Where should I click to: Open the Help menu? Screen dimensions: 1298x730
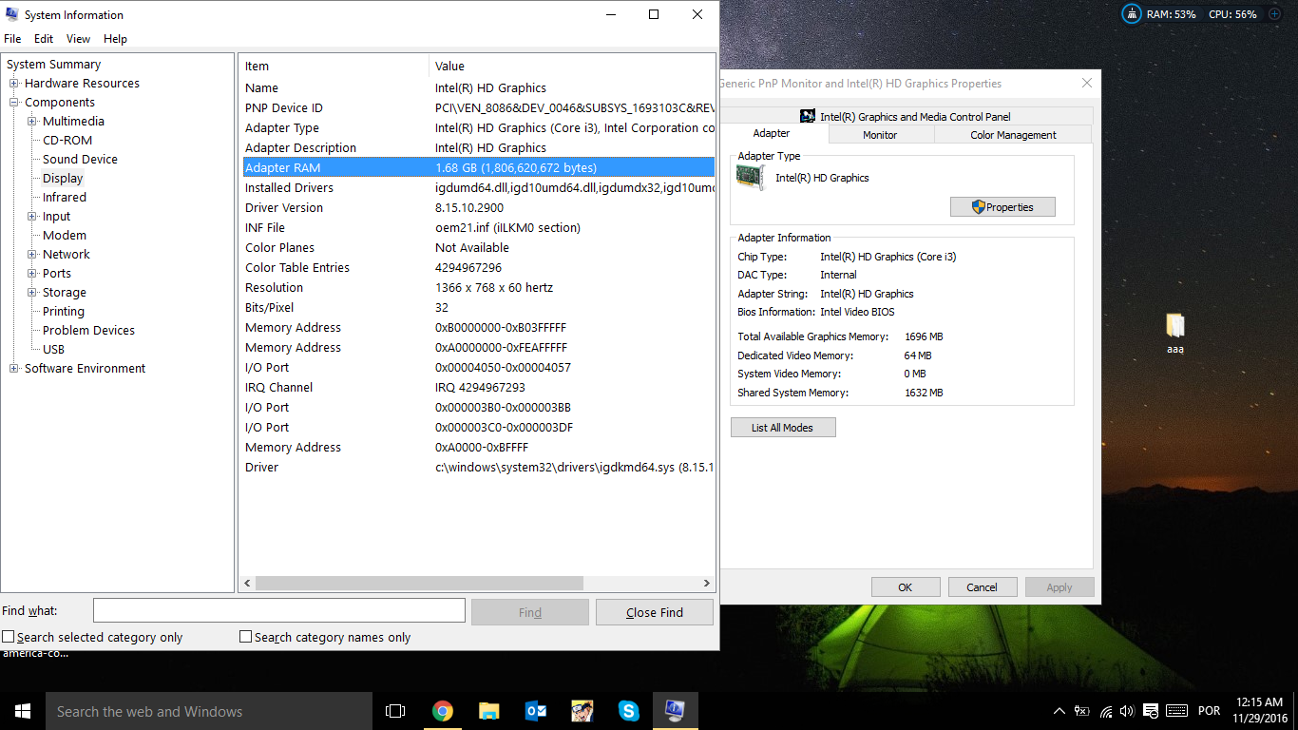click(115, 39)
